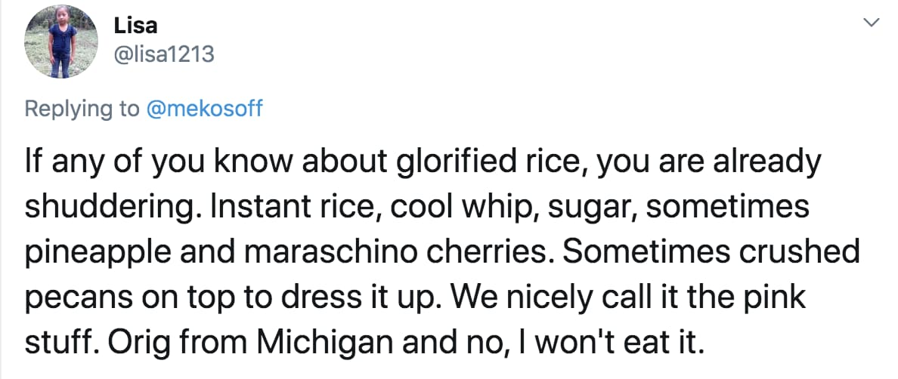Open the display name Lisa
898x379 pixels.
tap(136, 26)
